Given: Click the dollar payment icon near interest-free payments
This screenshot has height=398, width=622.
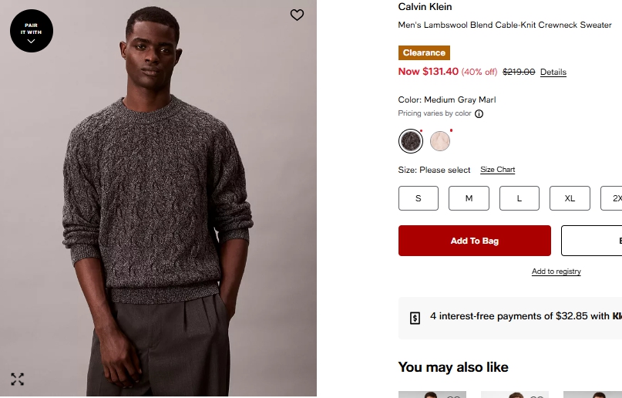Looking at the screenshot, I should pyautogui.click(x=415, y=317).
